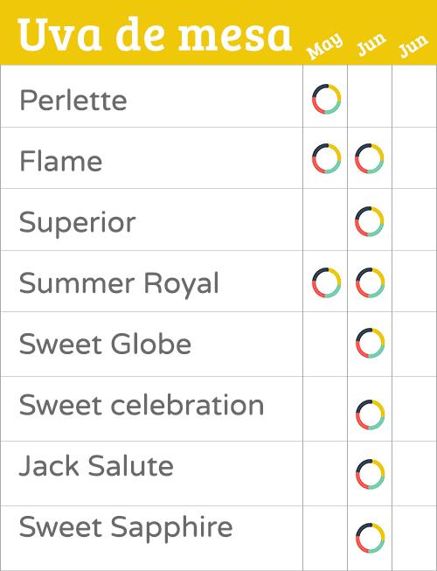
Task: Open the Superior variety label
Action: 77,223
